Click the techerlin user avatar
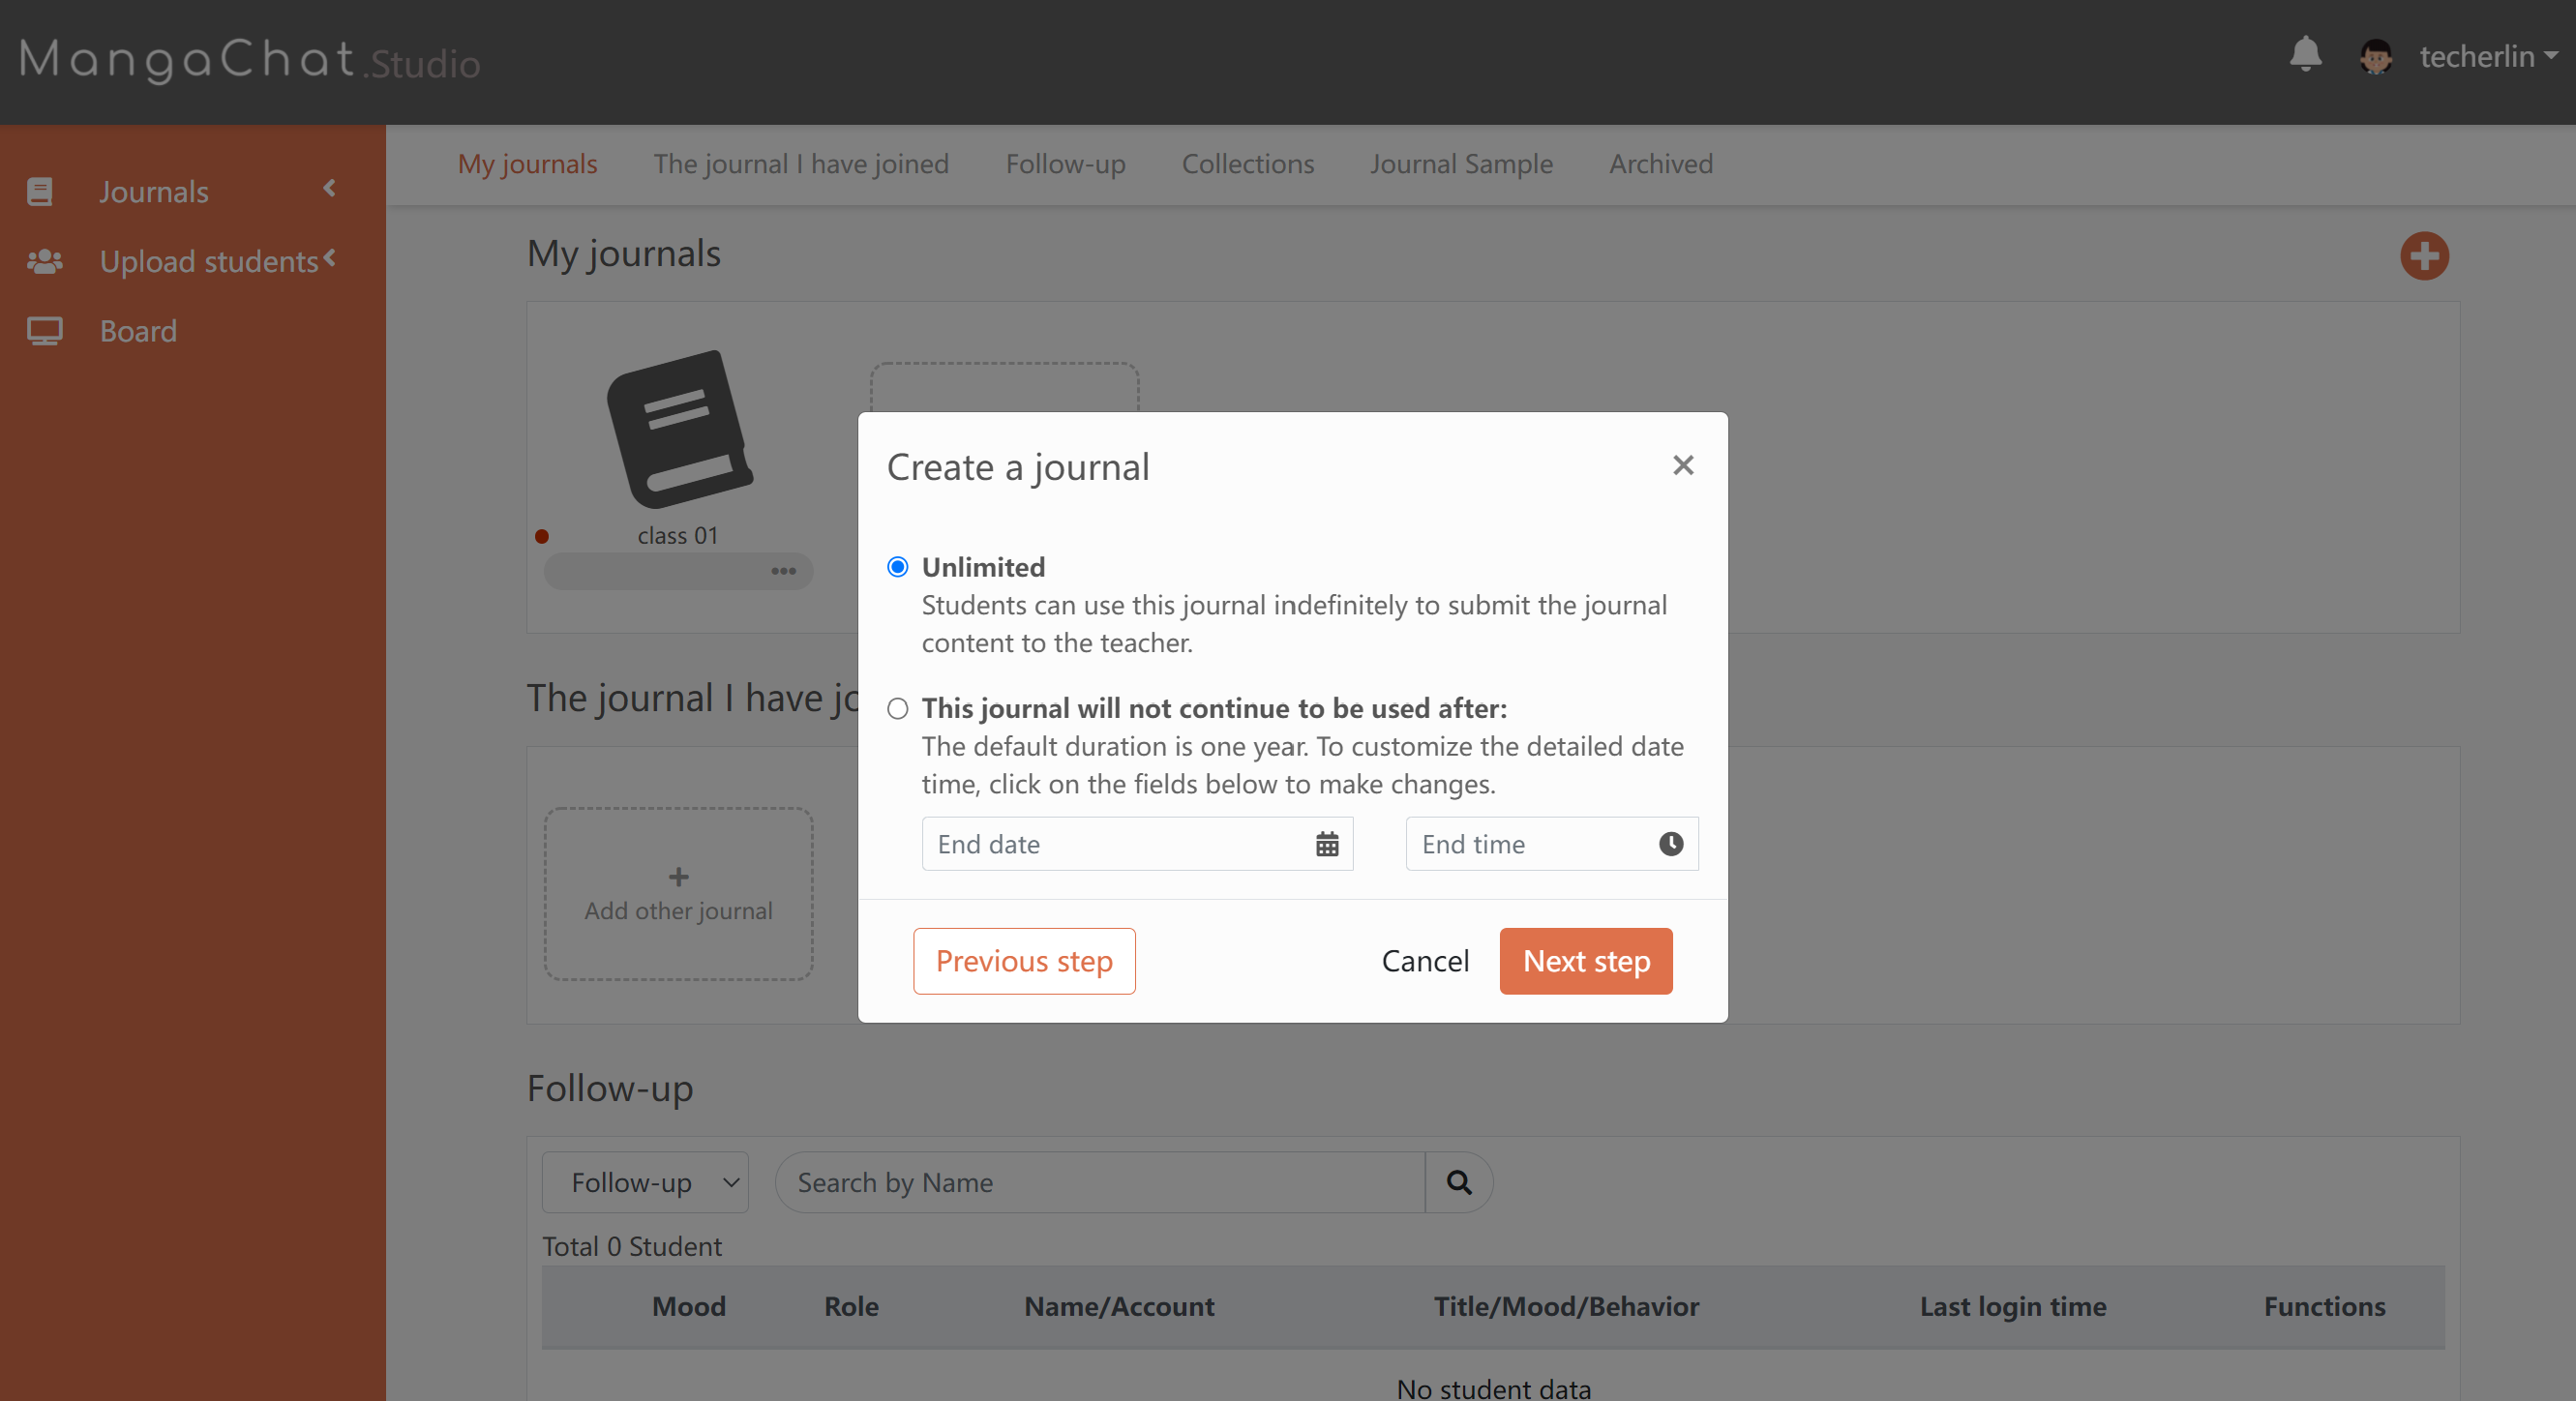This screenshot has width=2576, height=1401. (x=2375, y=57)
